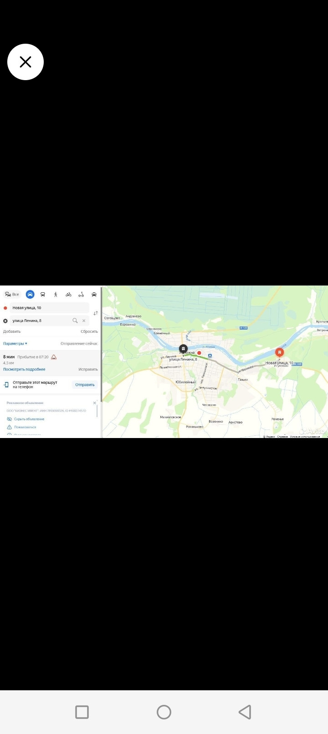The width and height of the screenshot is (328, 734).
Task: Close the image with the X button
Action: pos(26,62)
